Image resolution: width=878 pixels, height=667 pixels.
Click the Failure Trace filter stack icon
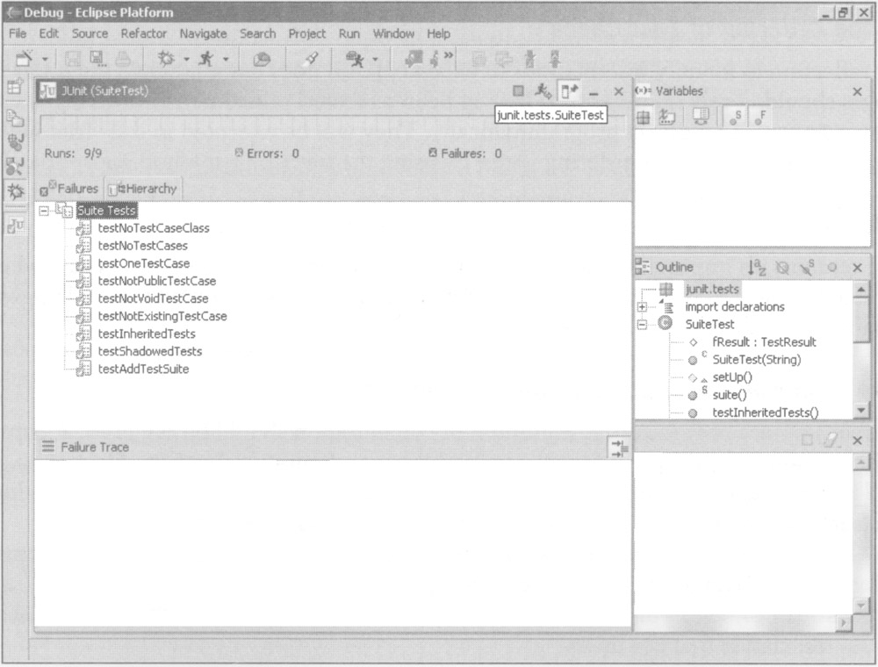point(619,448)
